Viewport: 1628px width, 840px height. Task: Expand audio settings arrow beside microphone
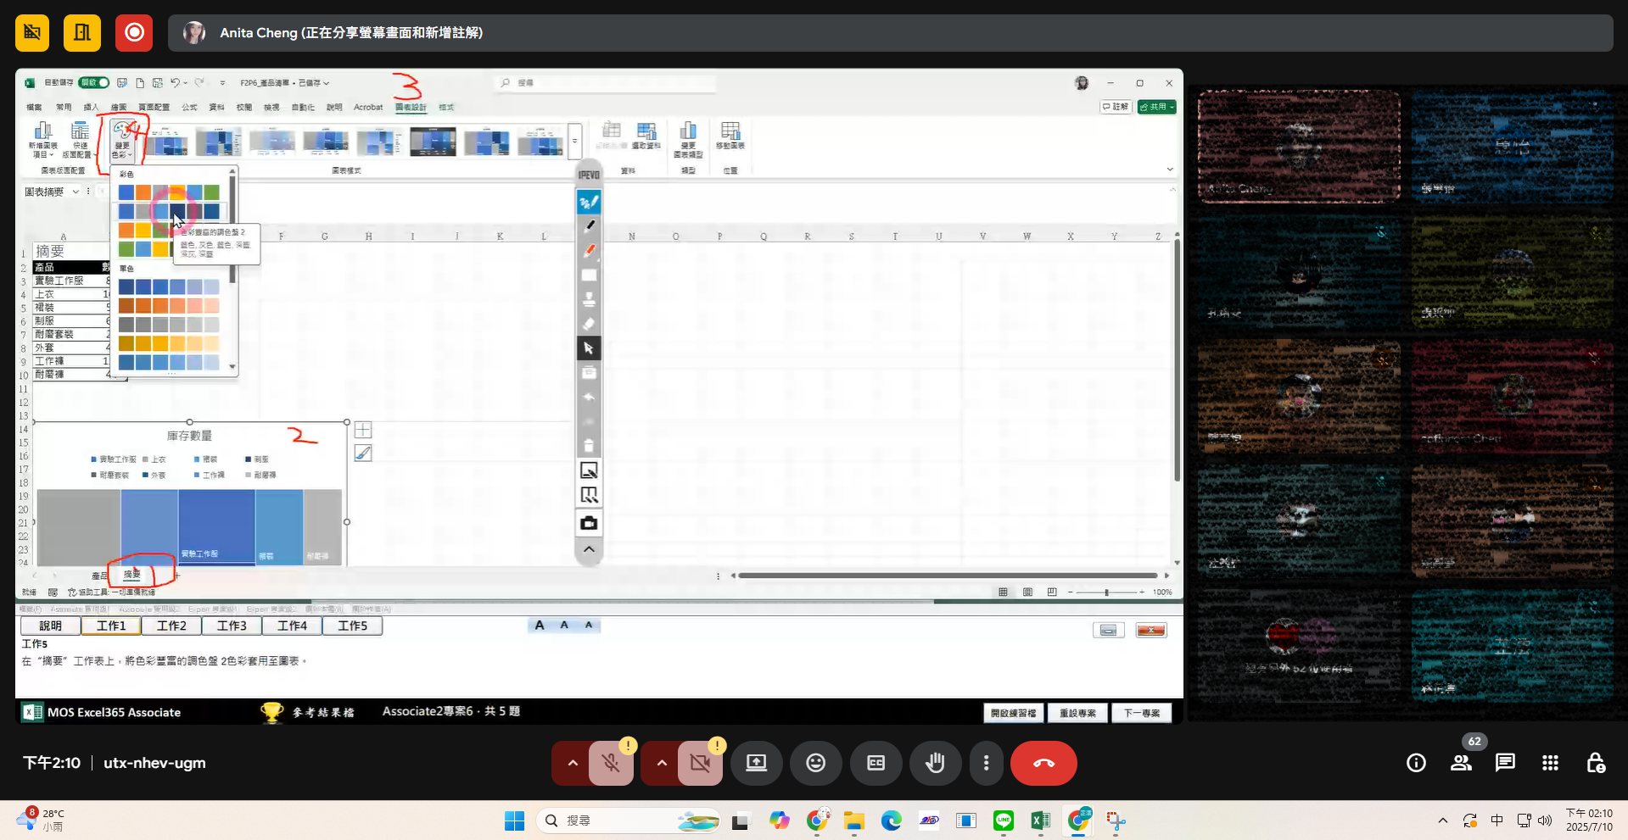pos(573,763)
